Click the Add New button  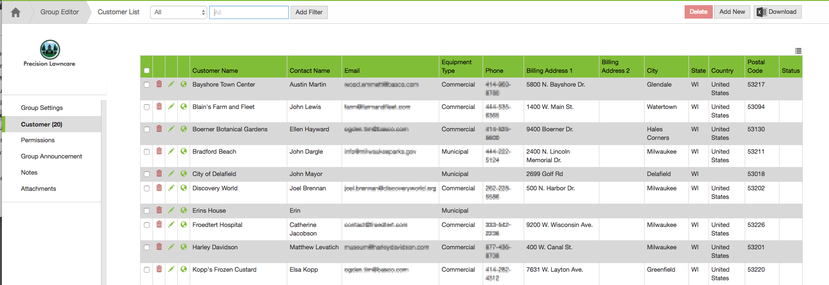pos(732,12)
